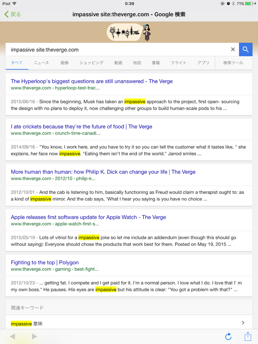Open the Apple Watch software update link
This screenshot has height=344, width=258.
[88, 217]
